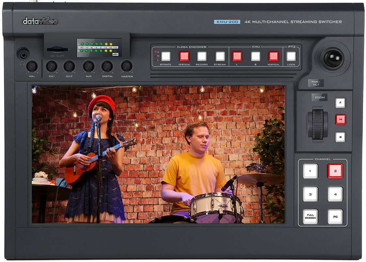Click the PTZ joystick

(x=333, y=59)
